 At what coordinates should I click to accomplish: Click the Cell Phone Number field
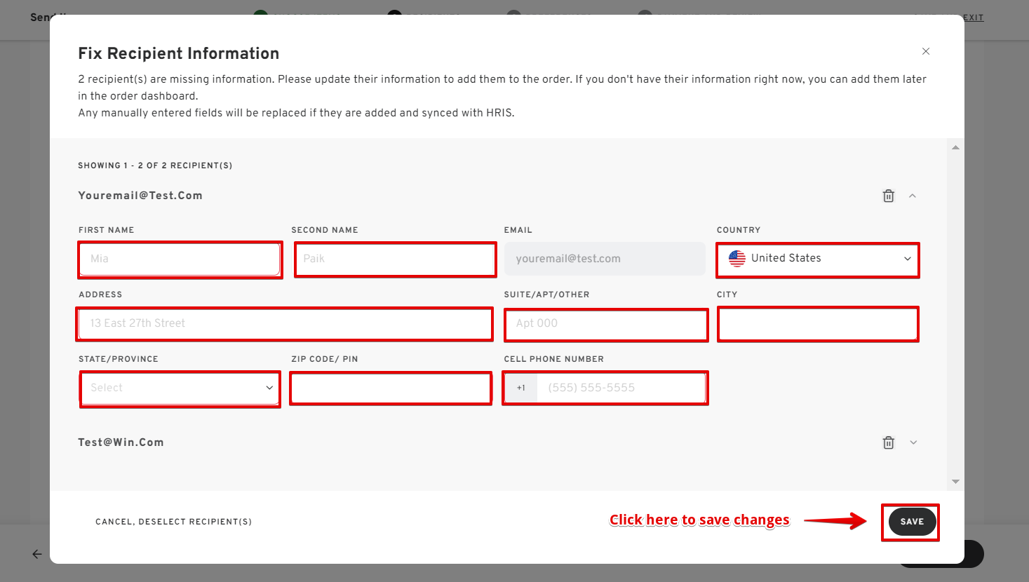coord(620,388)
